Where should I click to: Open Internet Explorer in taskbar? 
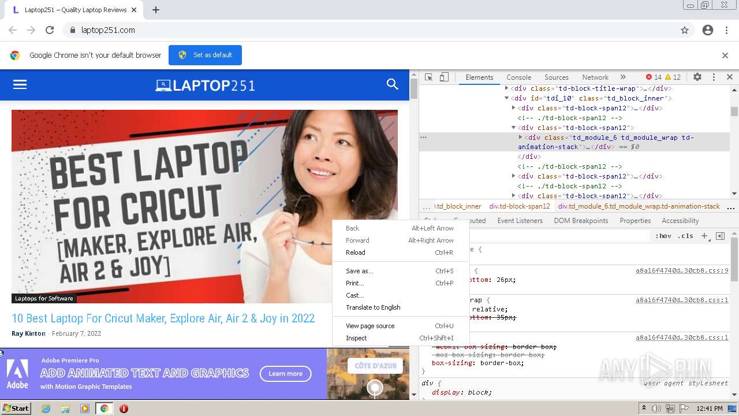46,408
